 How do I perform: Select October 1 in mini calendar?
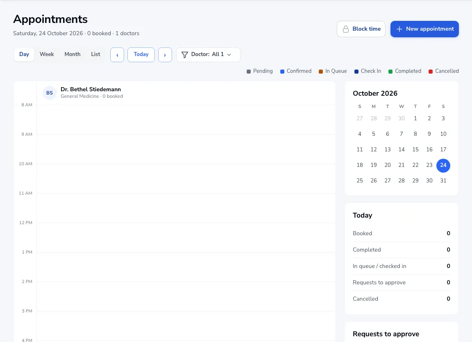click(415, 118)
